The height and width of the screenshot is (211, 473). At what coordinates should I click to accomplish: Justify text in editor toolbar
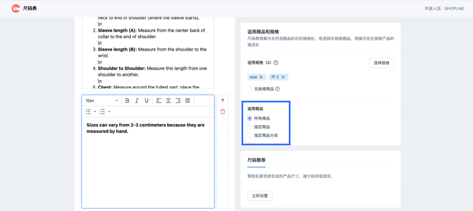tap(188, 101)
